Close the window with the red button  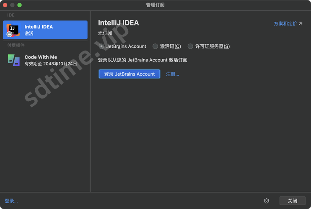pyautogui.click(x=5, y=5)
